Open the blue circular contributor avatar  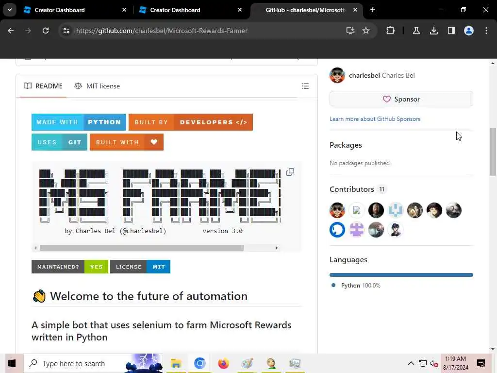337,230
